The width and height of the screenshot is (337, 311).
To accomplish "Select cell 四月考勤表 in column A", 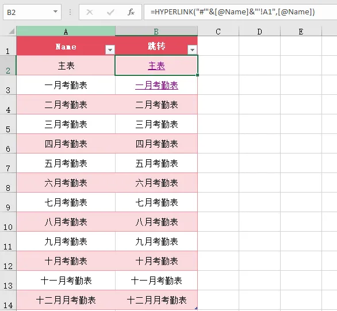I will (66, 144).
